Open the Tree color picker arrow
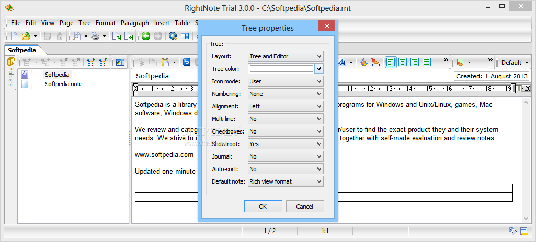The width and height of the screenshot is (536, 242). 318,69
